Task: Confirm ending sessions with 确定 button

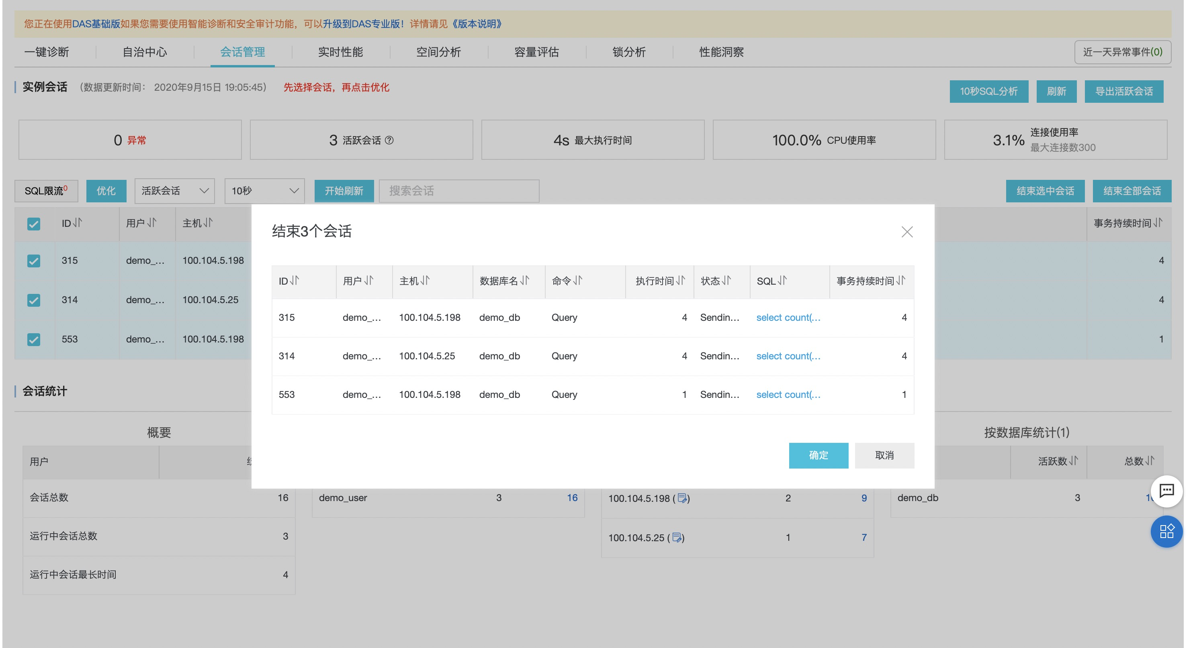Action: pyautogui.click(x=818, y=455)
